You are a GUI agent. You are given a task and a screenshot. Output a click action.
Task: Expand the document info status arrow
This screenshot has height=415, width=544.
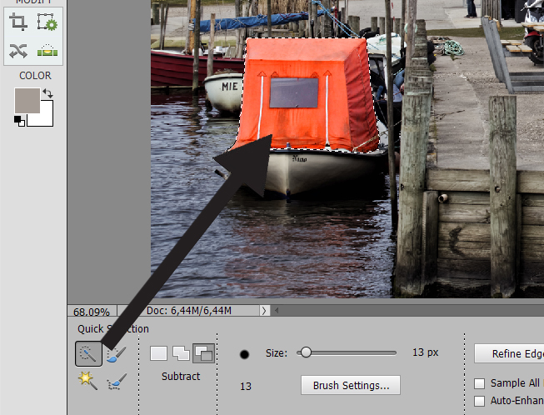(x=265, y=311)
